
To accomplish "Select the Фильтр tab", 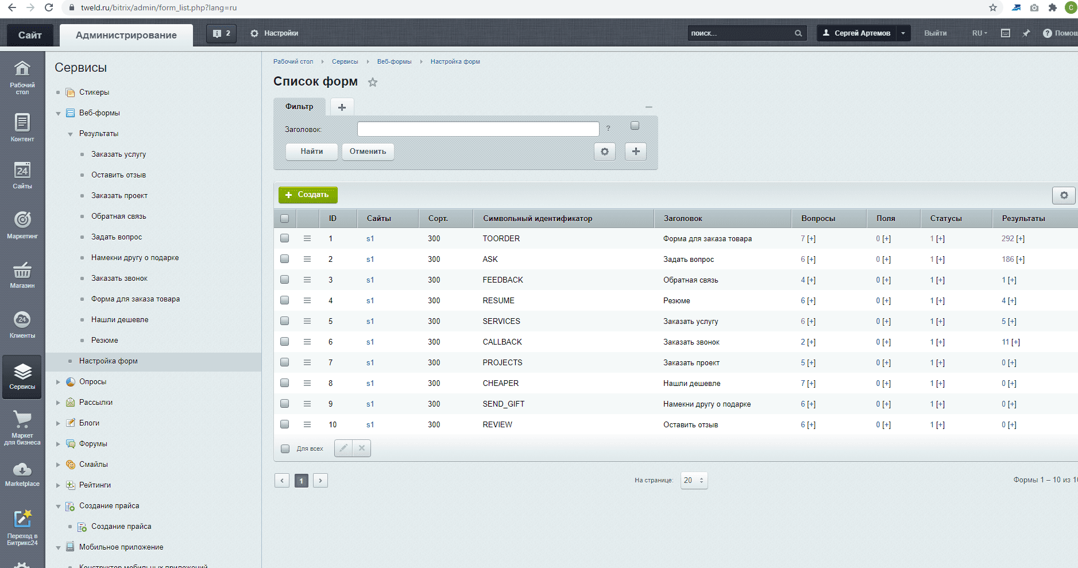I will (x=299, y=107).
